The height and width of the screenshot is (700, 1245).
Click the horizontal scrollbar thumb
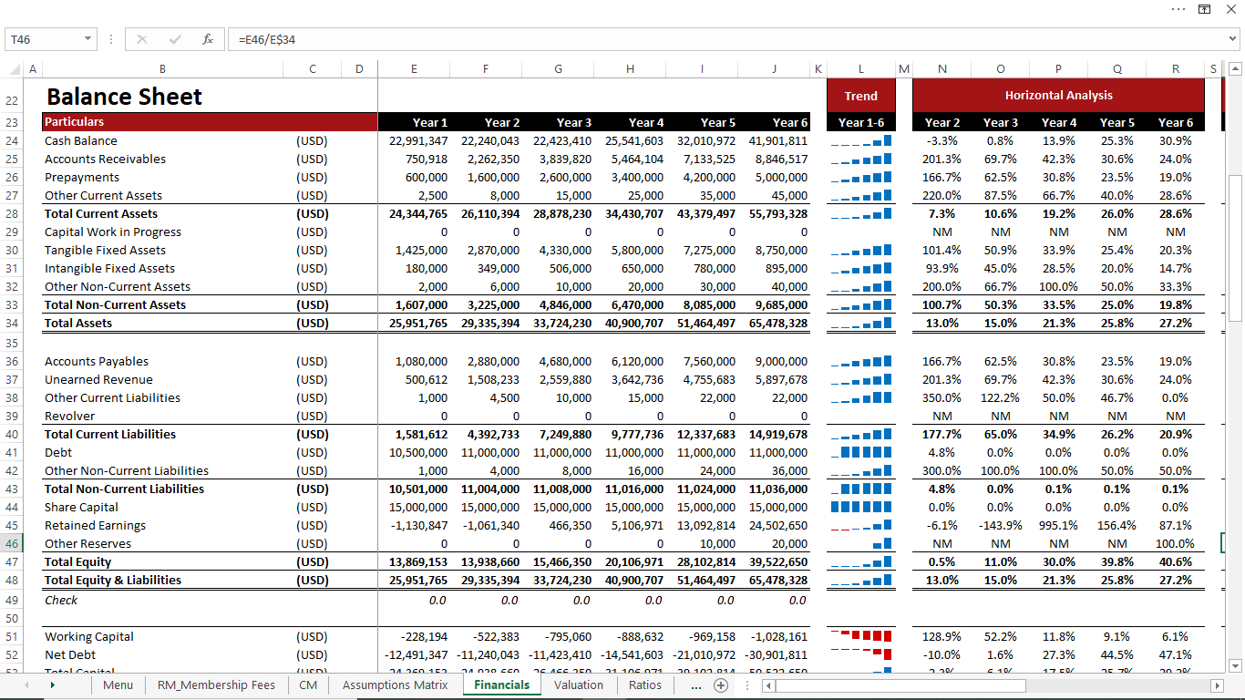pyautogui.click(x=900, y=685)
